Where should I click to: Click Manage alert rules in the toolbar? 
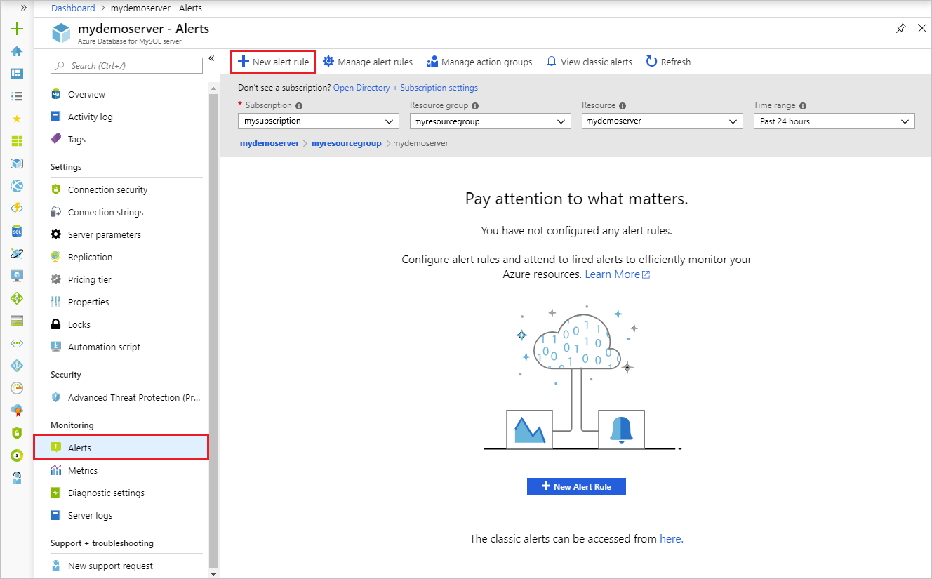368,62
